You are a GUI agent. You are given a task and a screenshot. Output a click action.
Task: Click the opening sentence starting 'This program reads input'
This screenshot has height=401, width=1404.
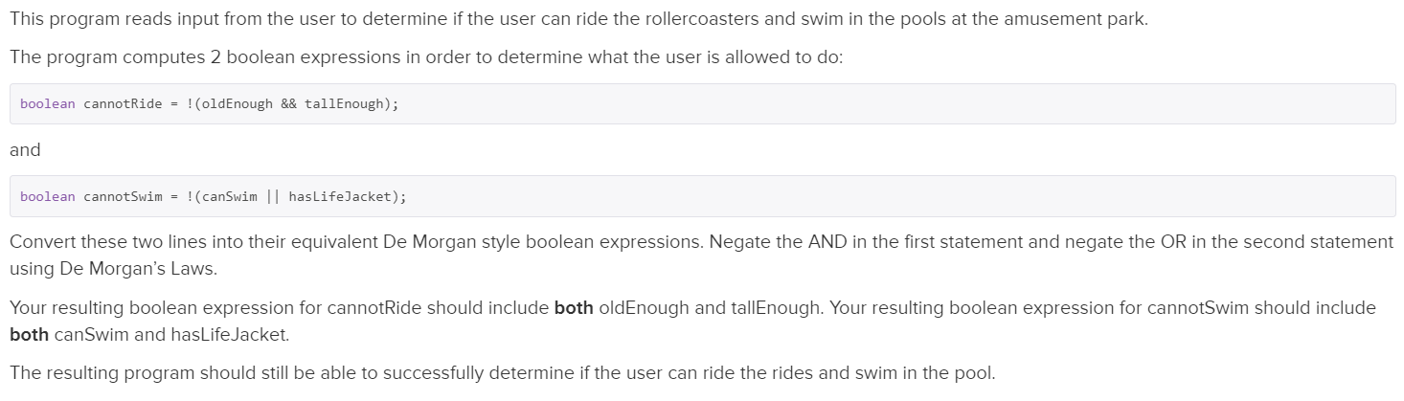pos(577,19)
